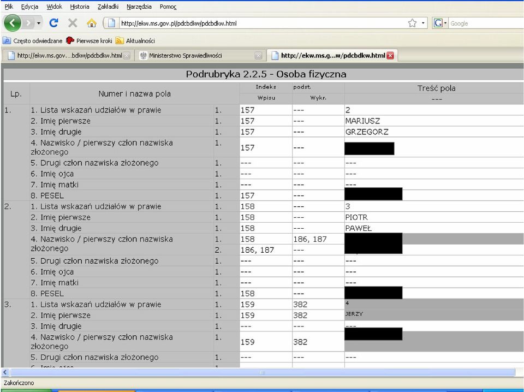
Task: Switch to Ministerstwo Sprawiedliwości tab
Action: point(200,56)
